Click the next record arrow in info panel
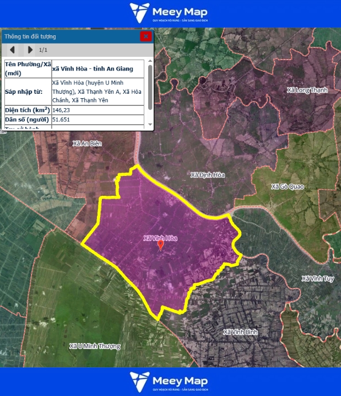341x396 pixels. click(30, 50)
